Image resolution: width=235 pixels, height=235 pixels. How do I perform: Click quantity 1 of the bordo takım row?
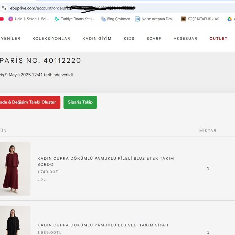(x=208, y=169)
